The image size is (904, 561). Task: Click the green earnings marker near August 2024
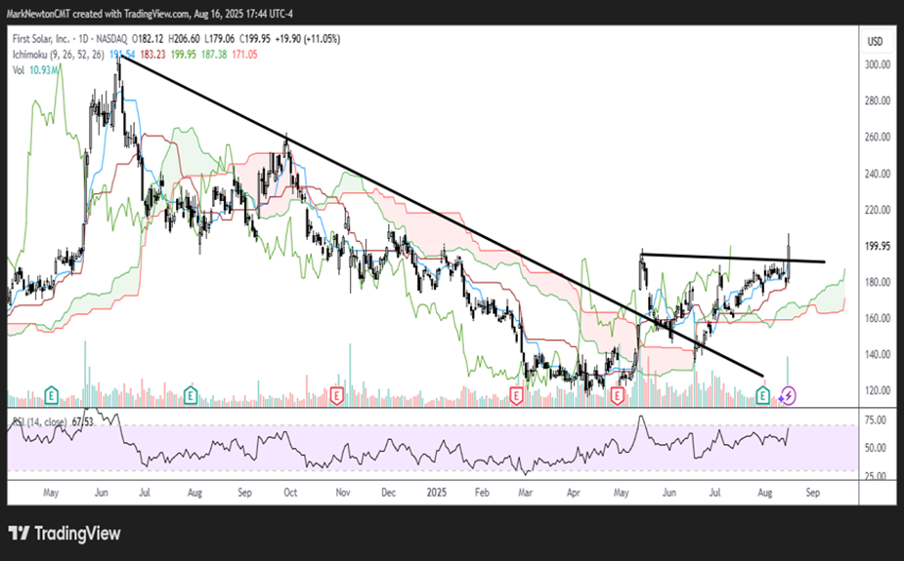(189, 395)
